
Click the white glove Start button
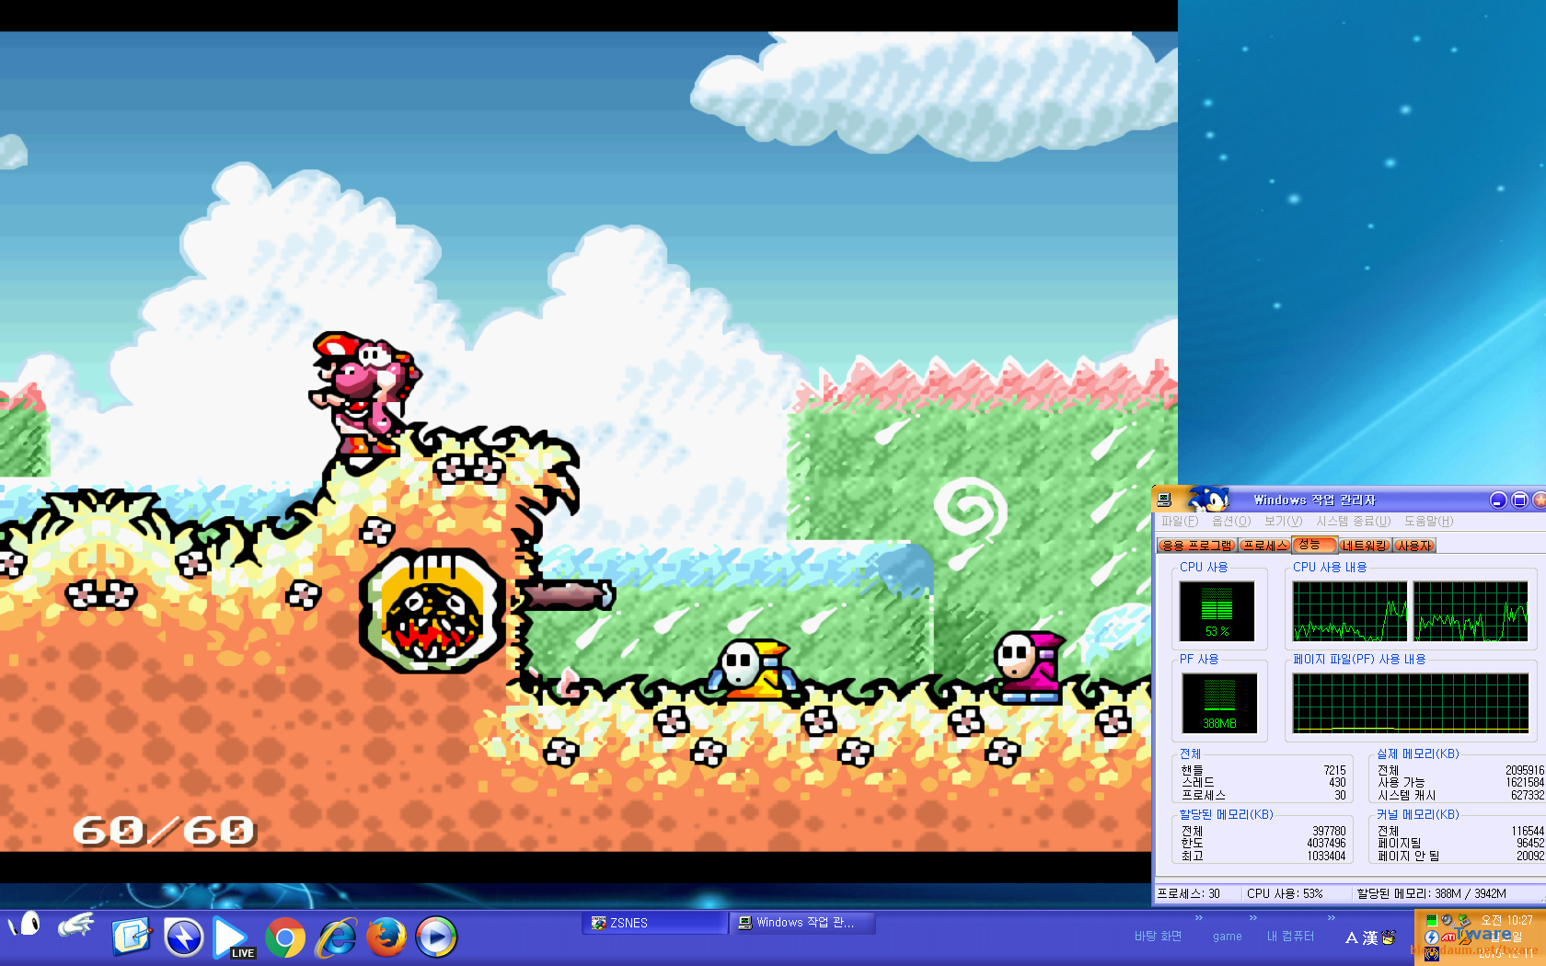pos(75,925)
